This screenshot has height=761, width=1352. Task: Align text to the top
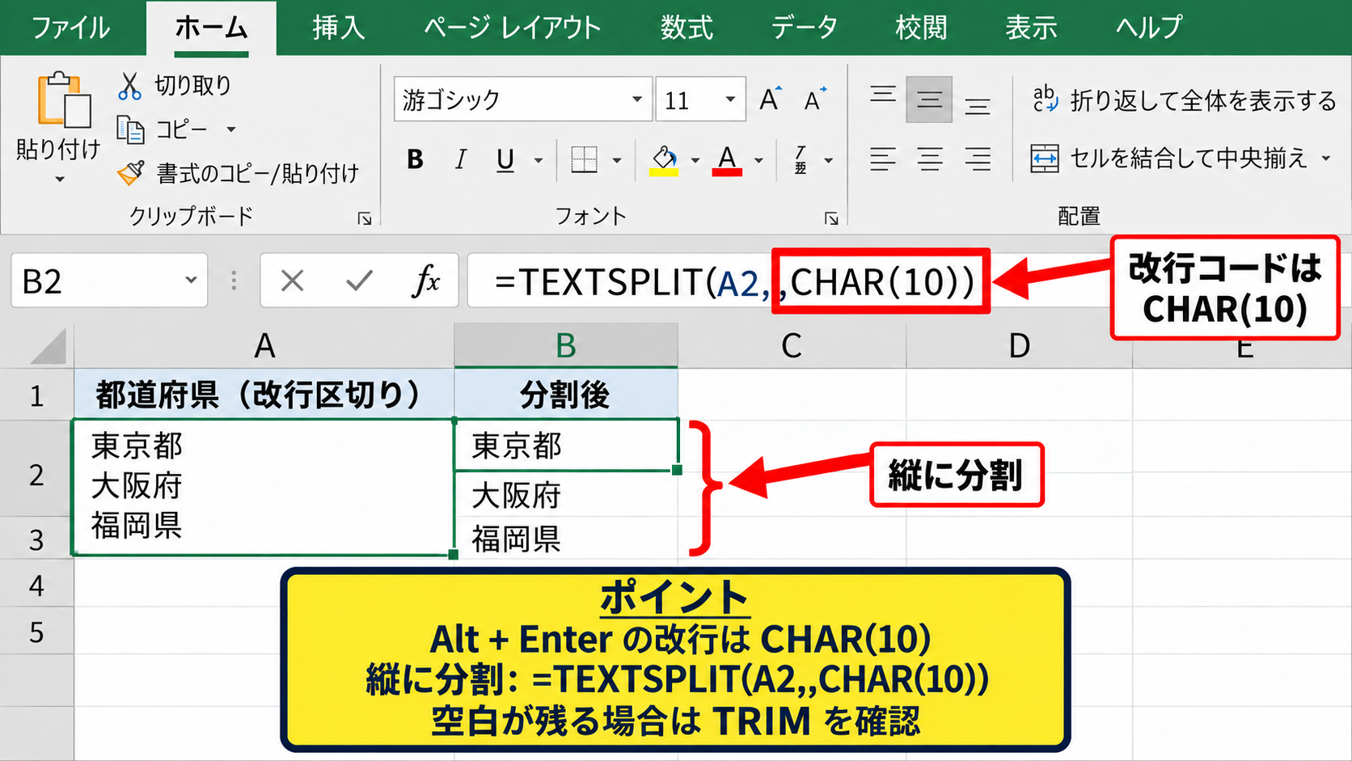(883, 95)
